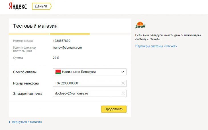Viewport: 208px width, 130px height.
Task: Focus the Номер телефона input field
Action: 89,83
